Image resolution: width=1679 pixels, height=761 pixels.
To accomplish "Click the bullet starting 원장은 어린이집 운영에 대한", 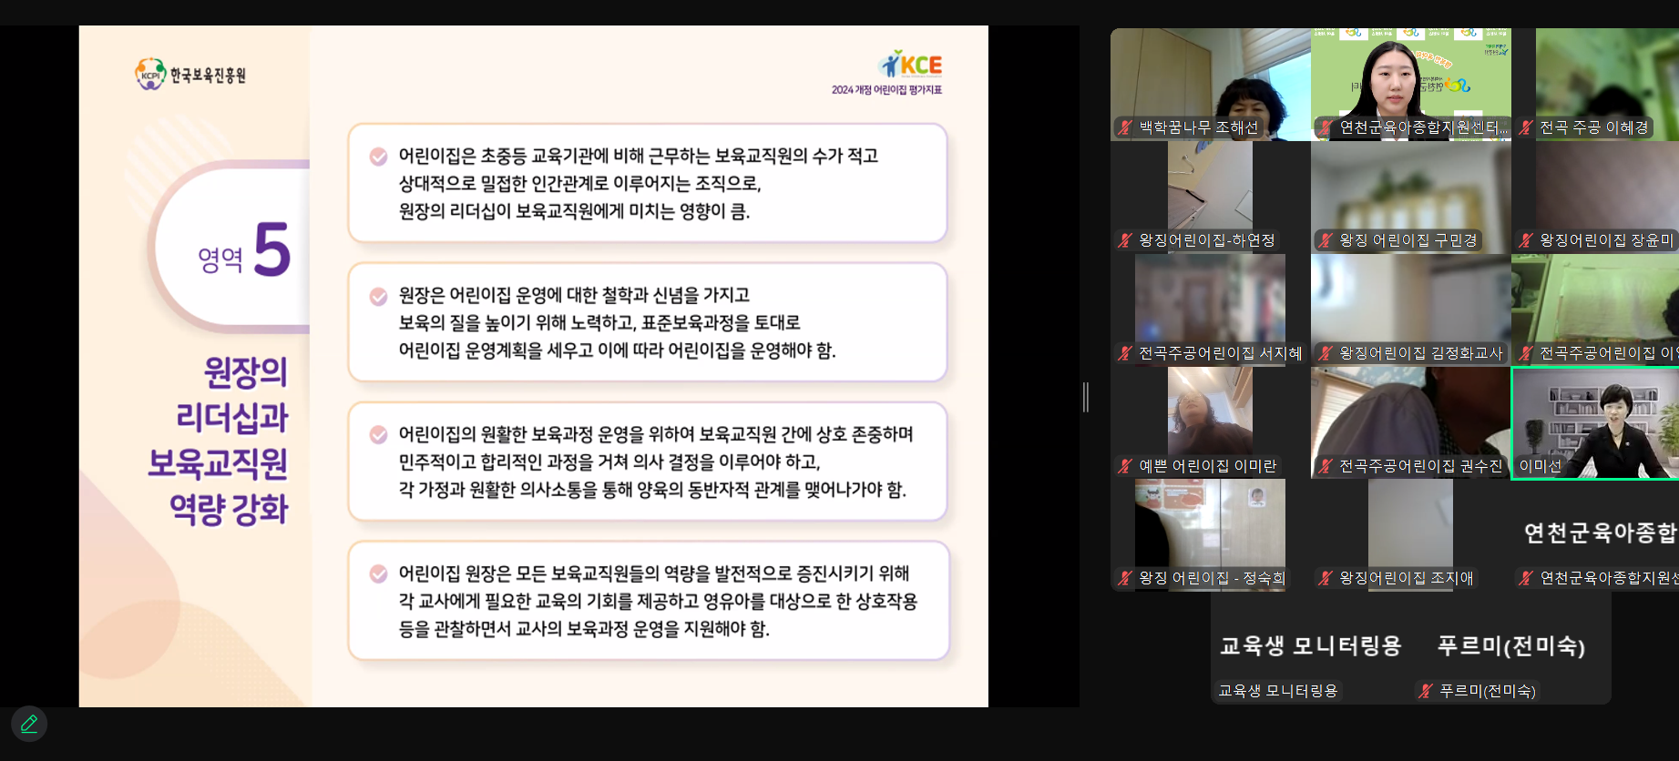I will 648,322.
